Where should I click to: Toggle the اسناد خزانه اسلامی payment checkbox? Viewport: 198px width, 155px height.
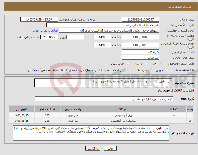pyautogui.click(x=126, y=69)
